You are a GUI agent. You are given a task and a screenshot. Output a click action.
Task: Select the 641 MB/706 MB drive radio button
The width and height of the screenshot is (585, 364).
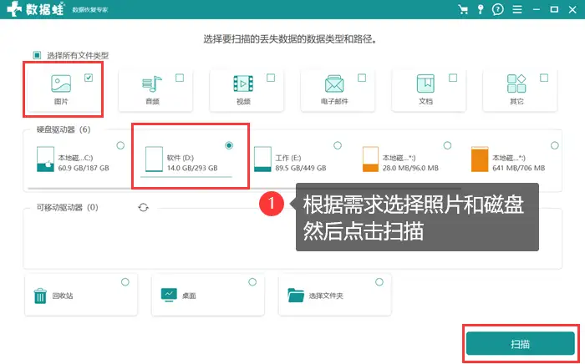[x=555, y=145]
